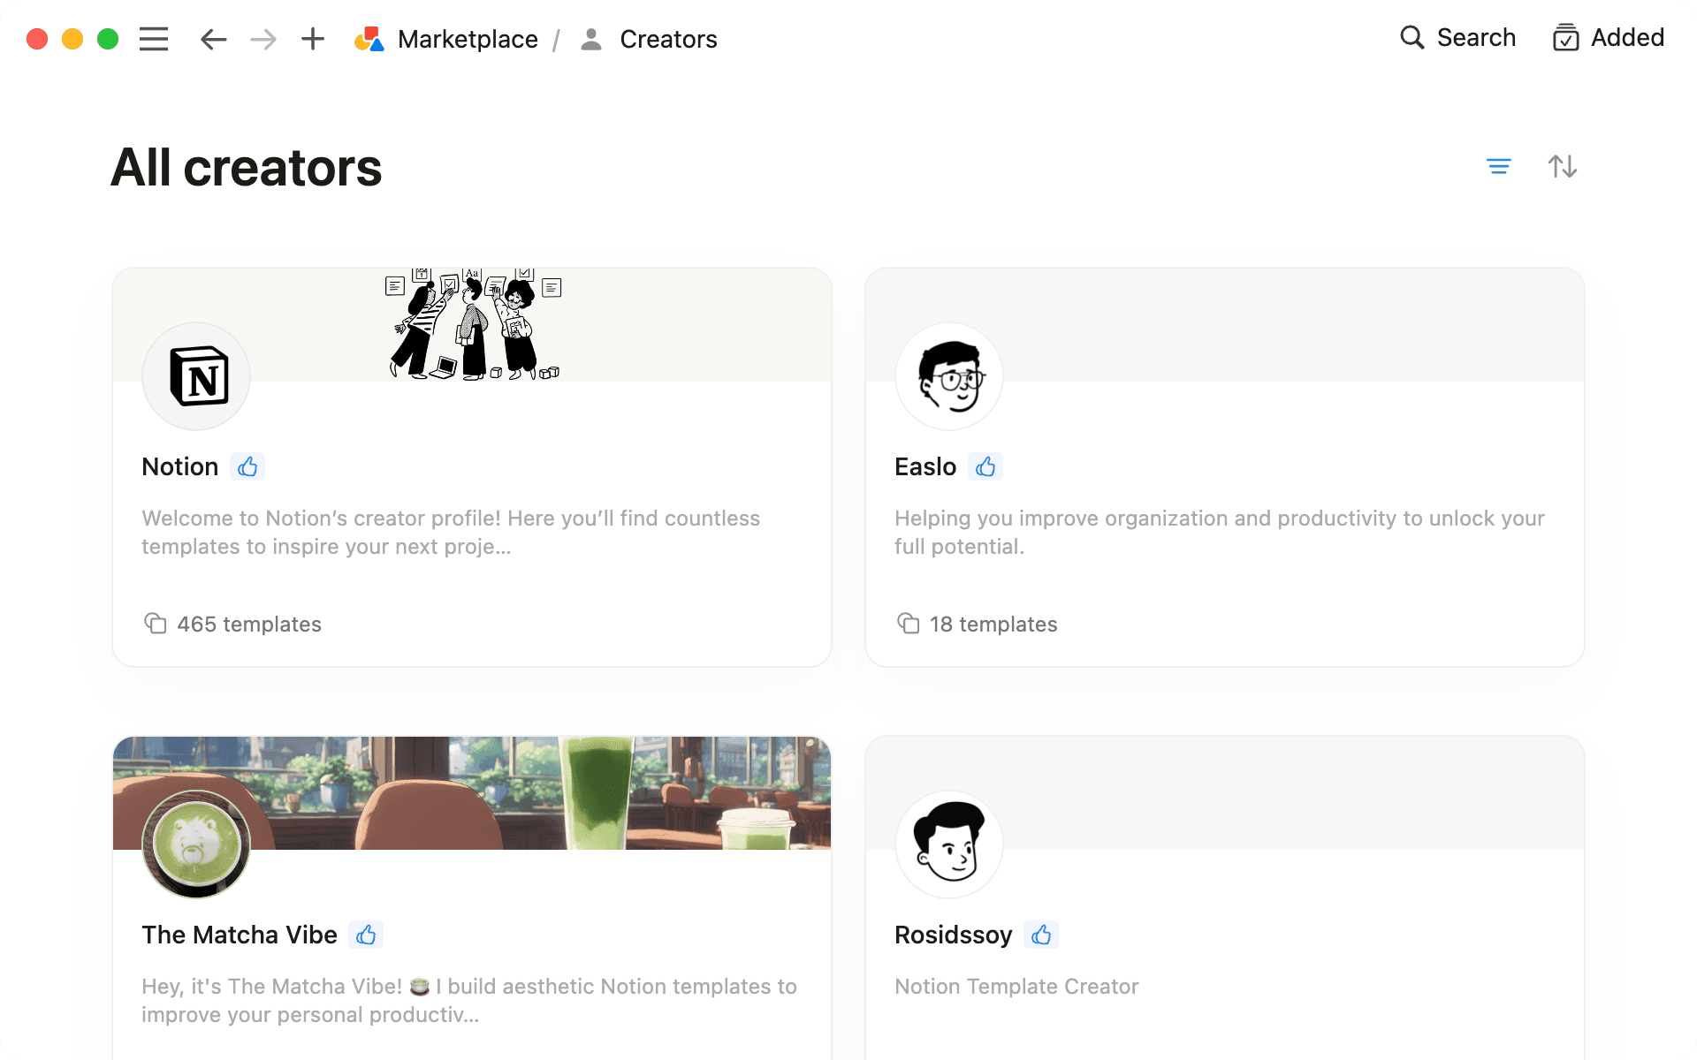This screenshot has width=1697, height=1060.
Task: Open the Marketplace home via its logo icon
Action: 370,38
